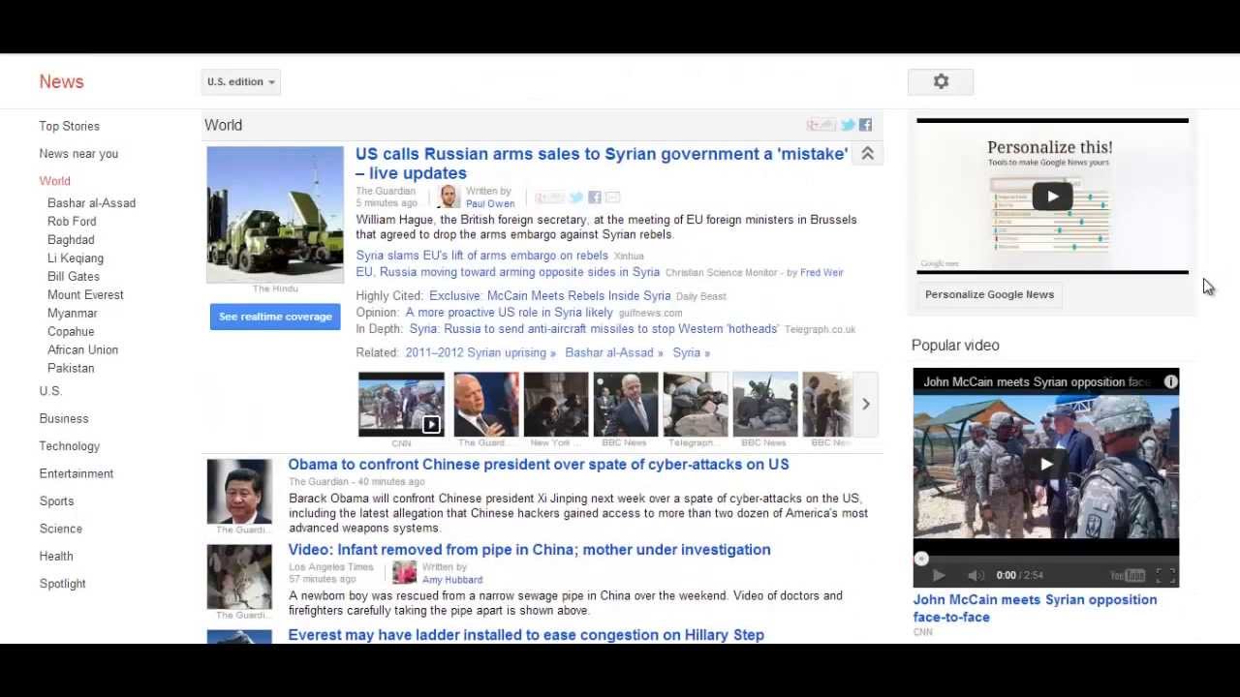1240x697 pixels.
Task: Open the Technology section
Action: point(69,446)
